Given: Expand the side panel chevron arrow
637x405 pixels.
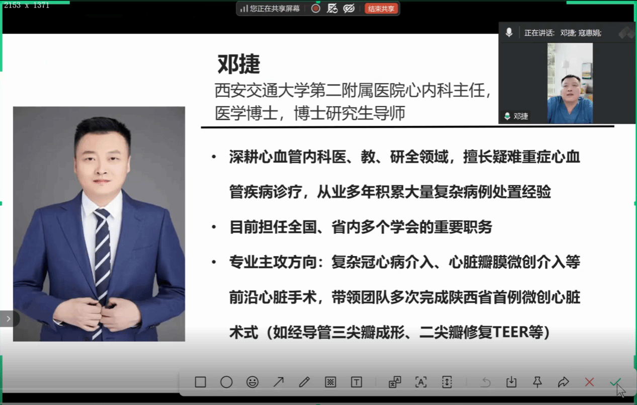Looking at the screenshot, I should (x=9, y=318).
